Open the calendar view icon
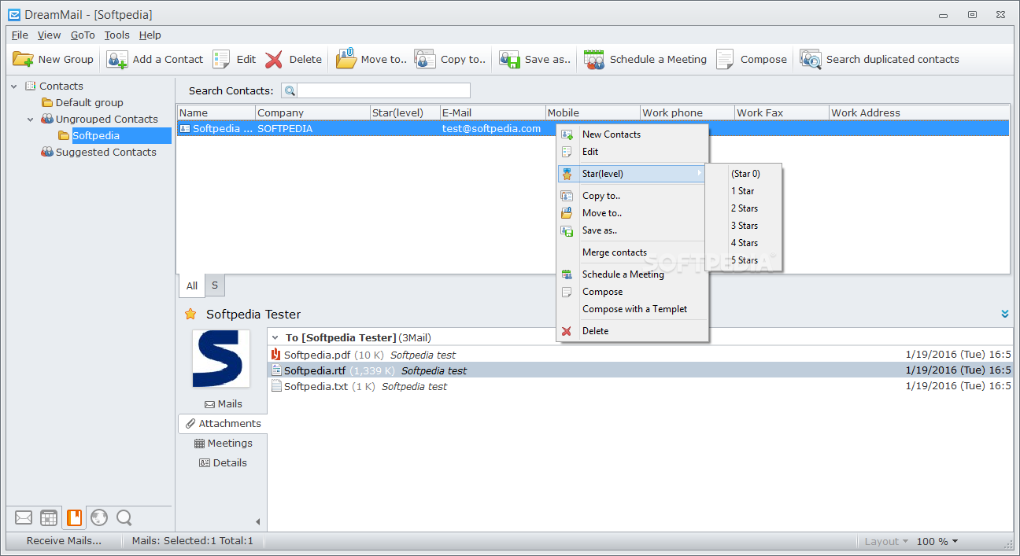This screenshot has height=556, width=1020. pos(49,517)
